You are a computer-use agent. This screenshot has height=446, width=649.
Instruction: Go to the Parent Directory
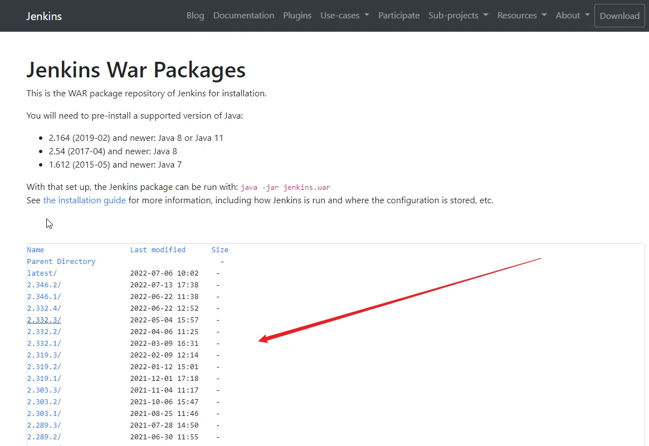61,262
